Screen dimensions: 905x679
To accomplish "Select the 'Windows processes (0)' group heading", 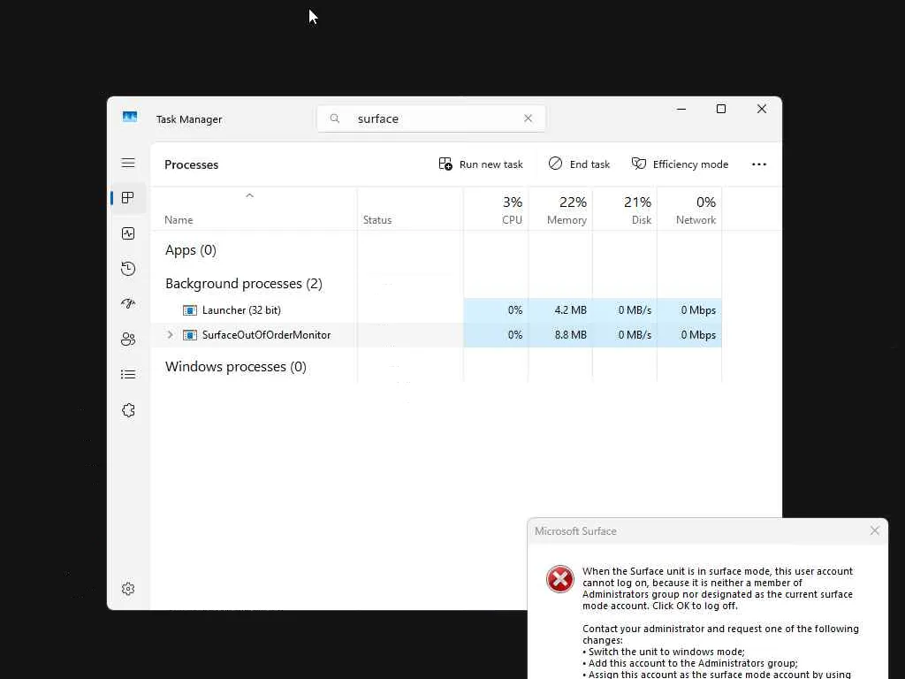I will (235, 367).
